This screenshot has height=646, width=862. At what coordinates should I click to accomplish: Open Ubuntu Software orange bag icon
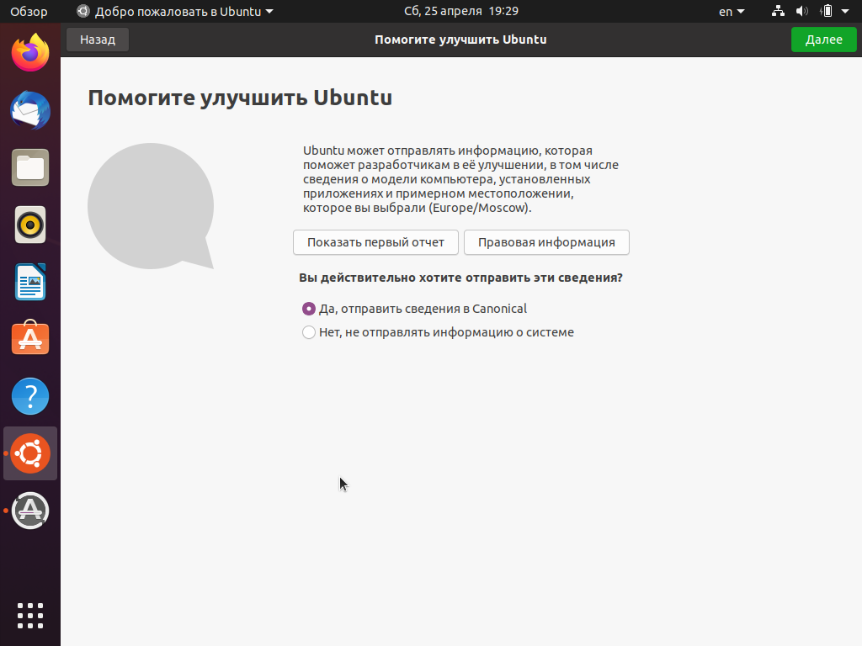30,338
